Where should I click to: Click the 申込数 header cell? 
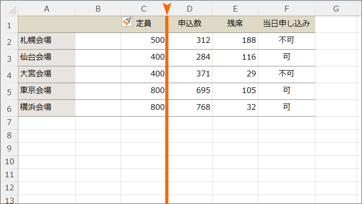[x=189, y=25]
